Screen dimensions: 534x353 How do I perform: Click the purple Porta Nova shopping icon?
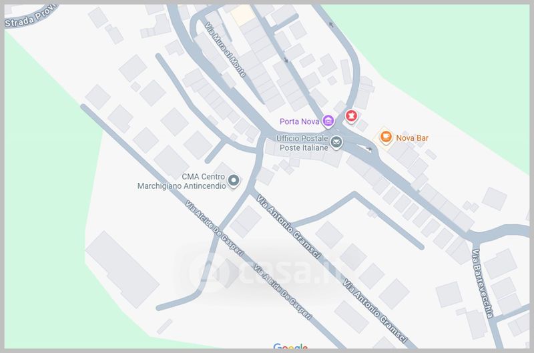(x=328, y=121)
